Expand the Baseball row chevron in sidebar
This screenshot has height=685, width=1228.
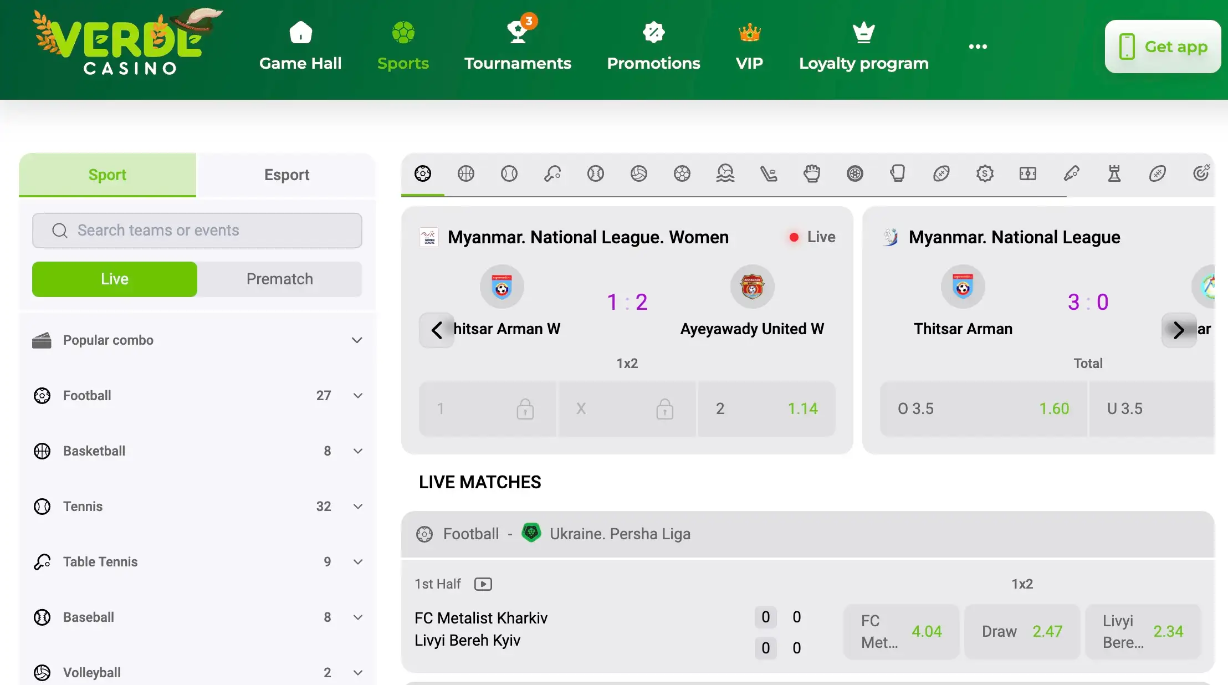(358, 617)
